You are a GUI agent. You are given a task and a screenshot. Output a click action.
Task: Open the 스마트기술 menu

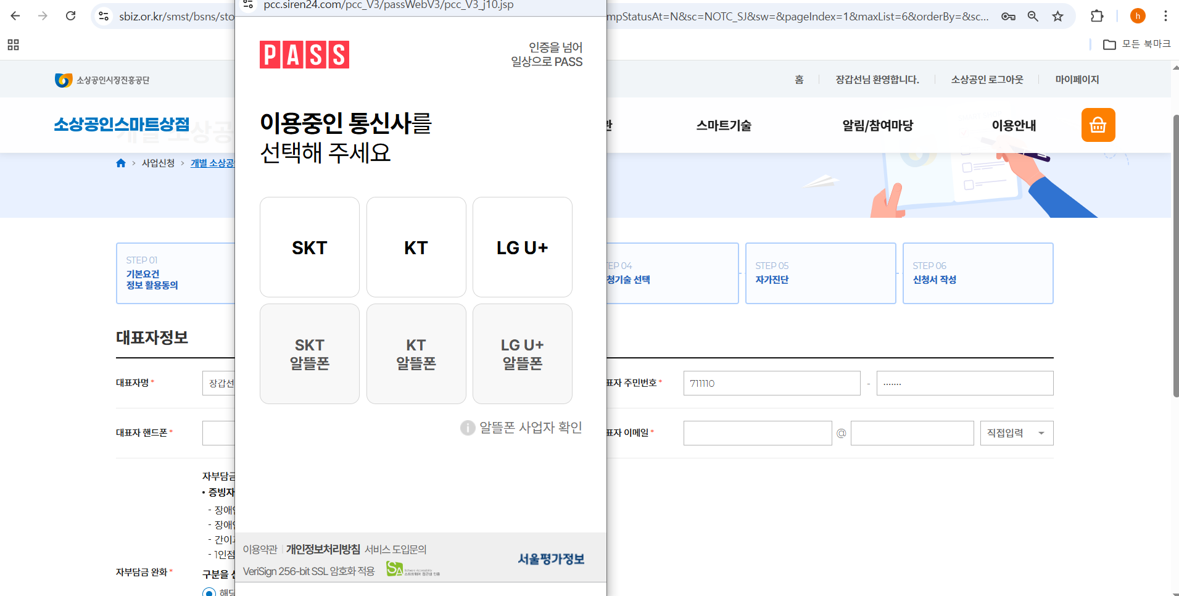click(x=724, y=125)
